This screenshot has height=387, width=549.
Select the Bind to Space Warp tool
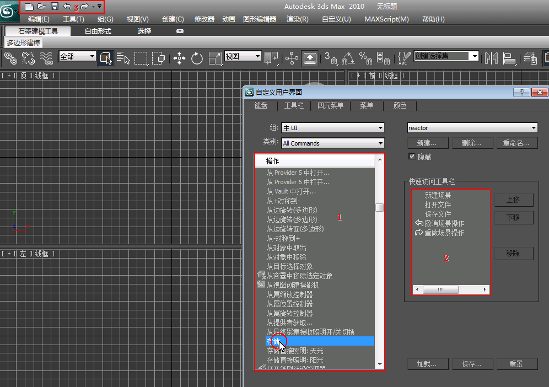tap(46, 58)
